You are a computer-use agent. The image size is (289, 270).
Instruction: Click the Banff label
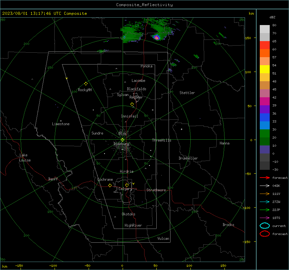tap(53, 179)
